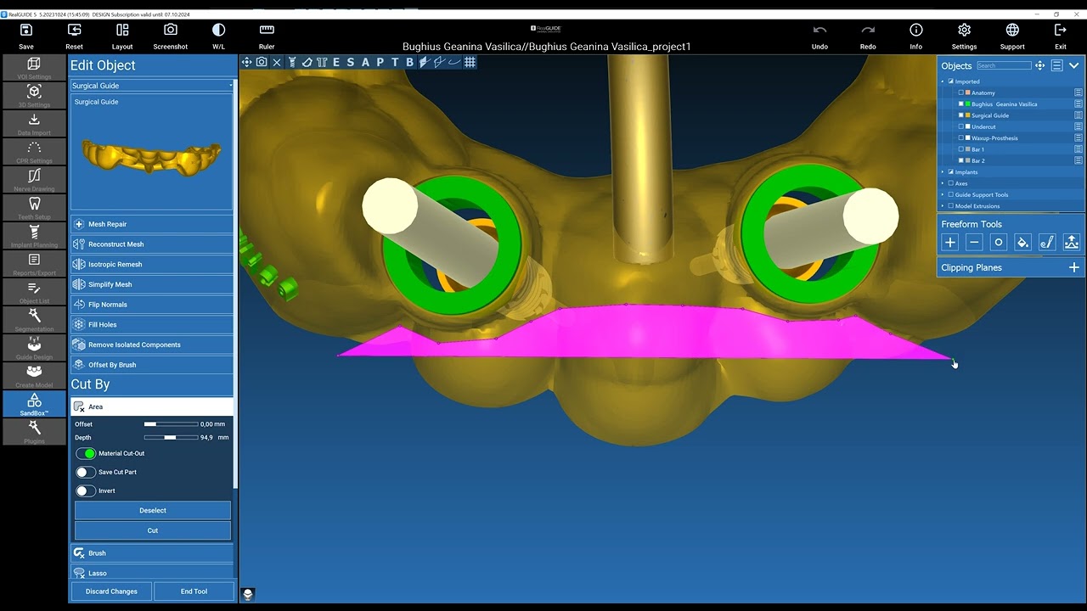Click the Redo arrow
This screenshot has width=1087, height=611.
pos(868,31)
